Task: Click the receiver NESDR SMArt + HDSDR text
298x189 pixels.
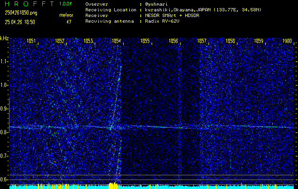Action: [172, 16]
